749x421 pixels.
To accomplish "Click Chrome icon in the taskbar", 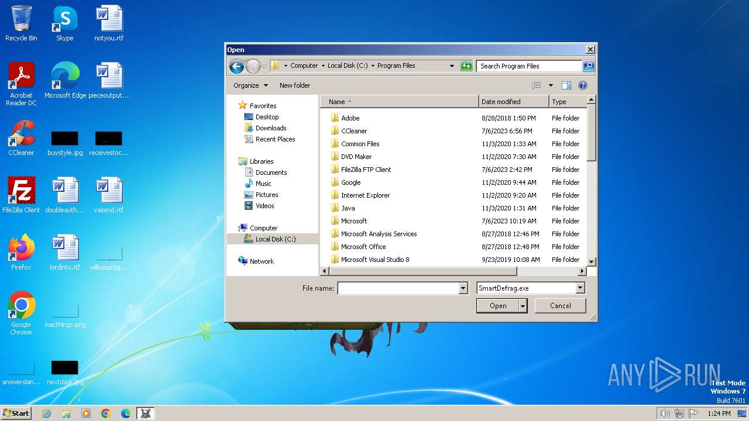I will pyautogui.click(x=106, y=413).
